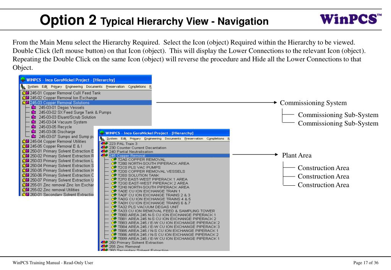Click plant area icon of 245 Copper Removal
Screen dimensions: 391x270
(x=104, y=156)
